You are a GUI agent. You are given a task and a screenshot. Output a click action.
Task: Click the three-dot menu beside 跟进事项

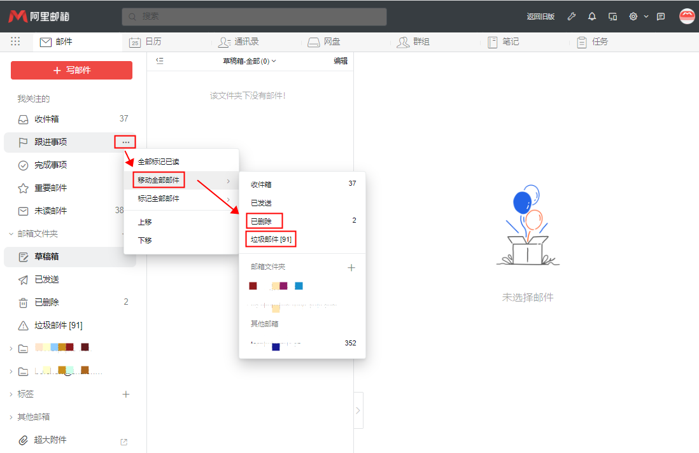click(x=125, y=142)
